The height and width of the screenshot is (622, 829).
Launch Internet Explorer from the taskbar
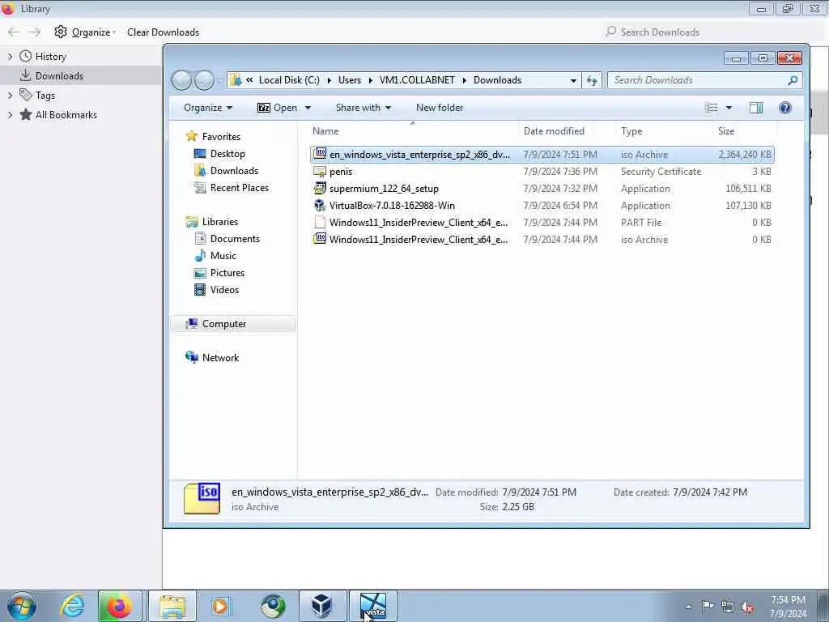pos(72,606)
